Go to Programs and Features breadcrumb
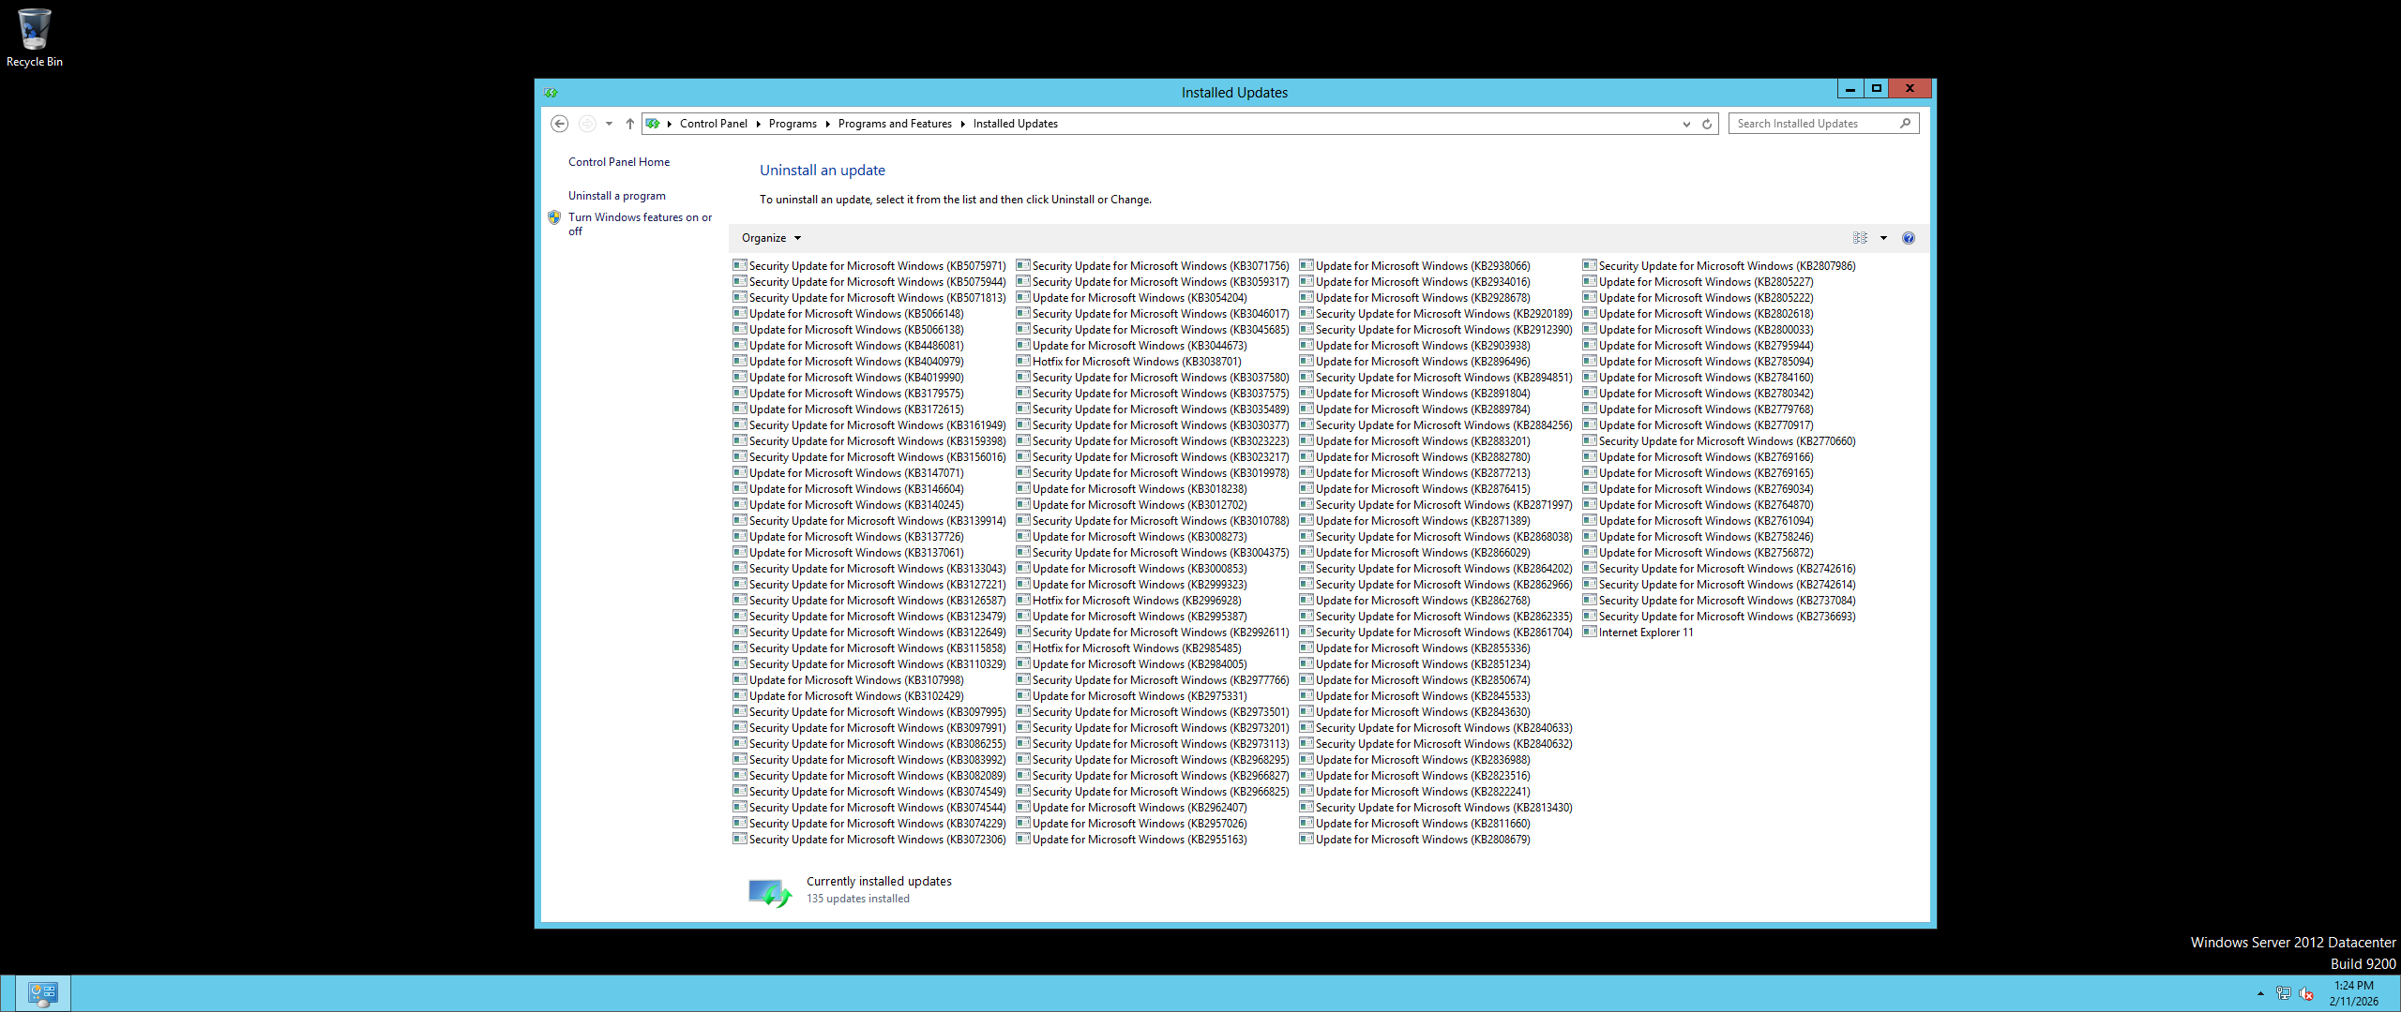 895,124
